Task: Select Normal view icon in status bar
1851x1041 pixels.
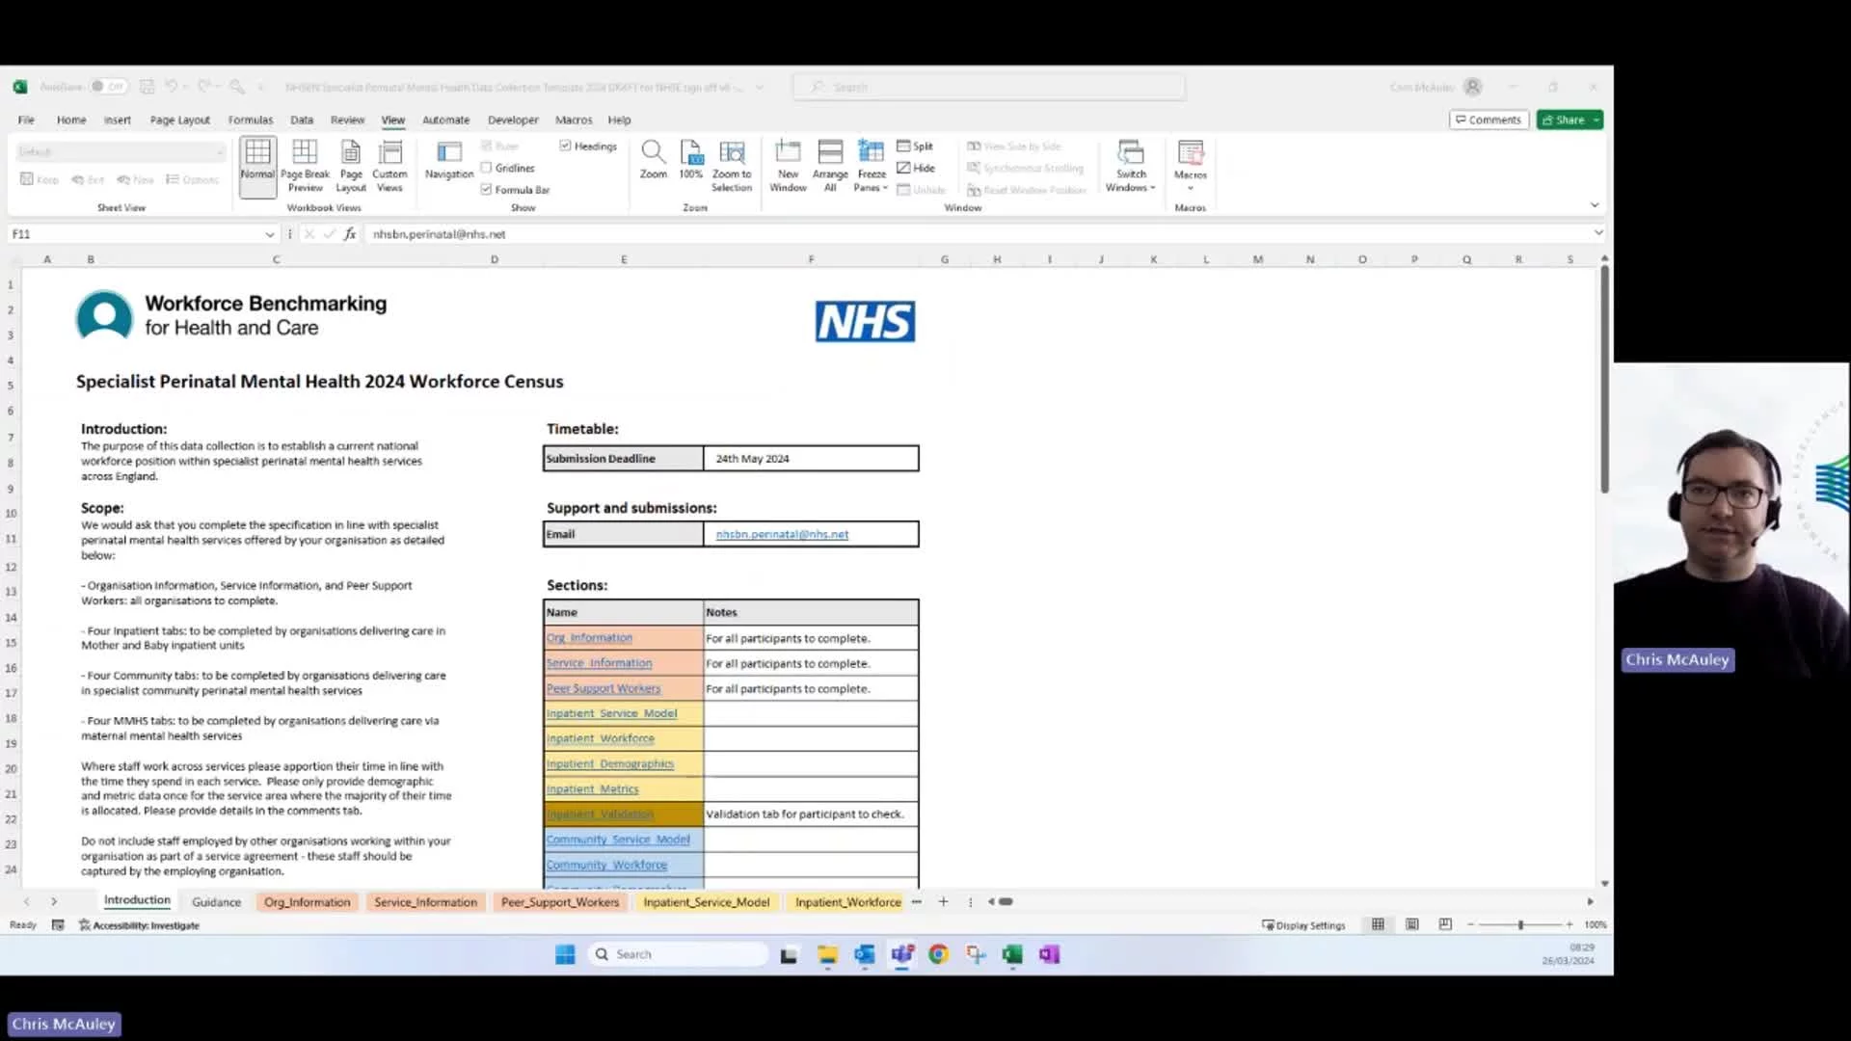Action: pos(1378,924)
